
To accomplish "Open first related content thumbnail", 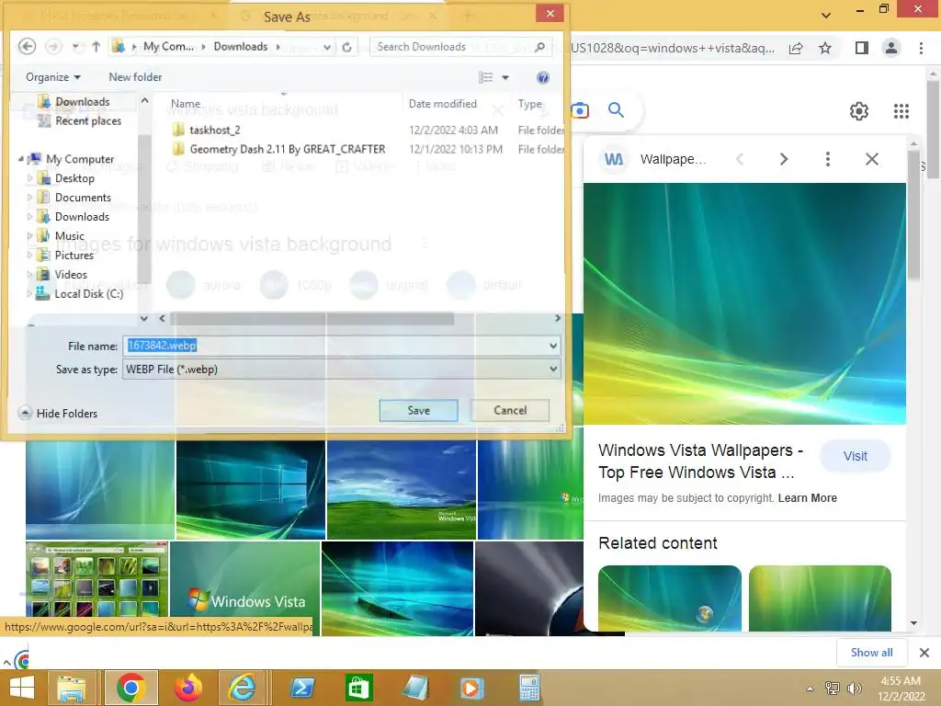I will click(670, 598).
